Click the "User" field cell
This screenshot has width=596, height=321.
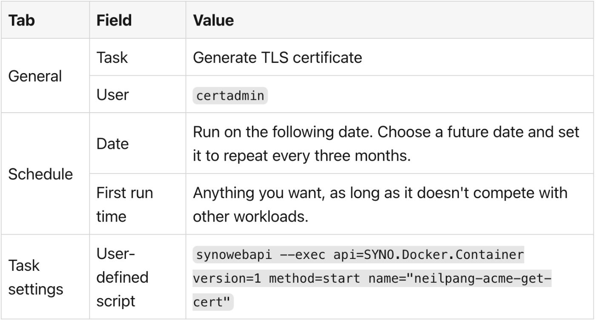(112, 94)
